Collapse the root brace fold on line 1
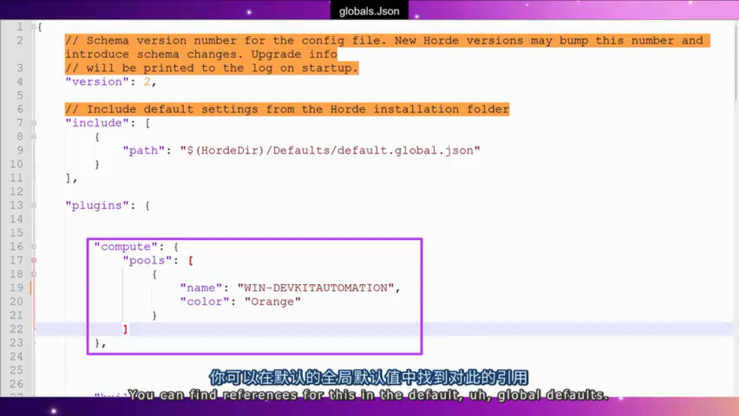739x416 pixels. coord(33,27)
